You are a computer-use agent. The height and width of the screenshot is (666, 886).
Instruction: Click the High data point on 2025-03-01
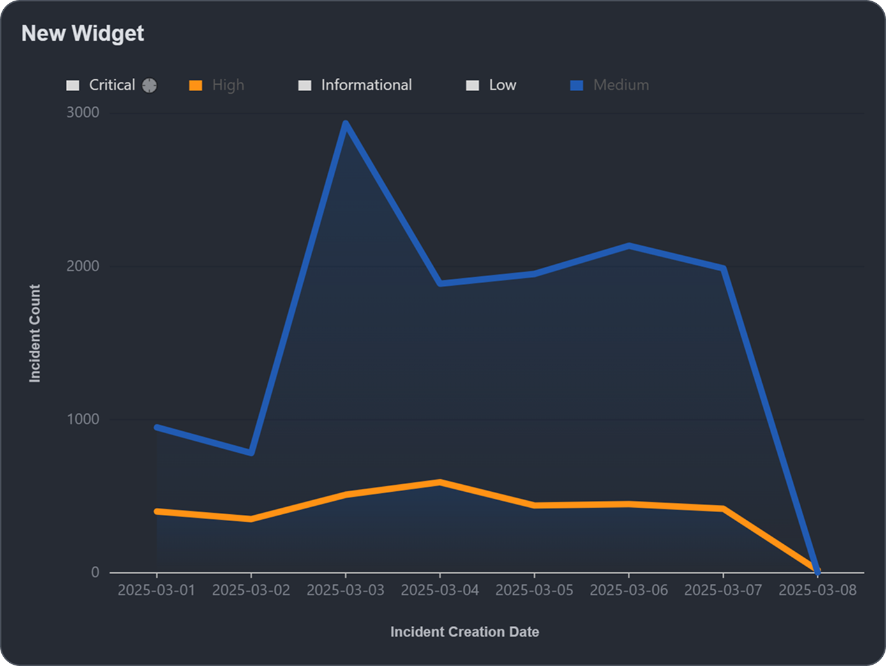point(157,511)
